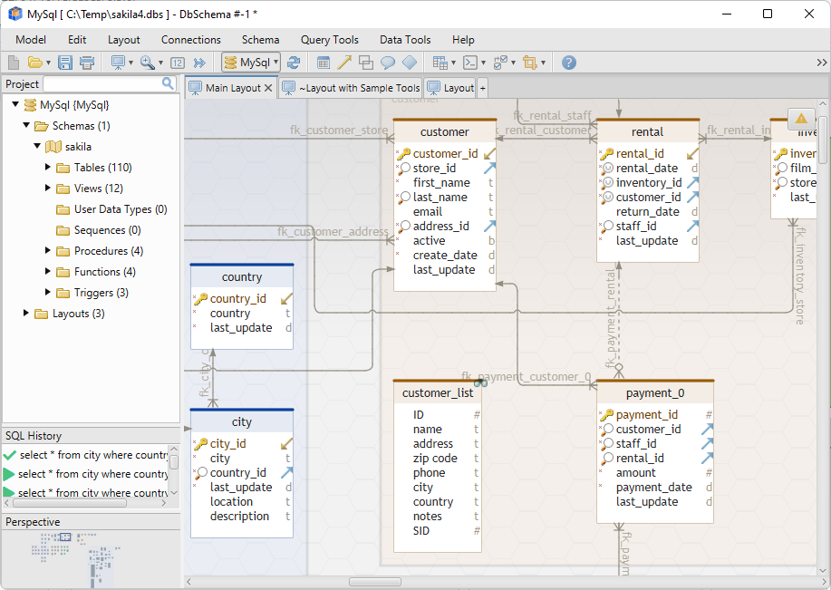Select Sequences (0) tree item
The height and width of the screenshot is (590, 831).
[x=107, y=229]
